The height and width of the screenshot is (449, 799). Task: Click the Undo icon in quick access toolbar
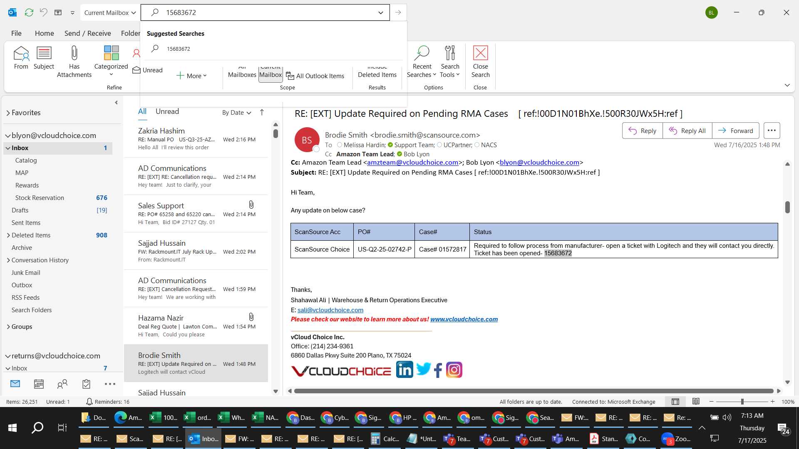(x=43, y=12)
